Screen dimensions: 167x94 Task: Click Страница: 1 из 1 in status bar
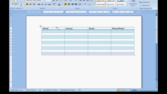click(17, 90)
